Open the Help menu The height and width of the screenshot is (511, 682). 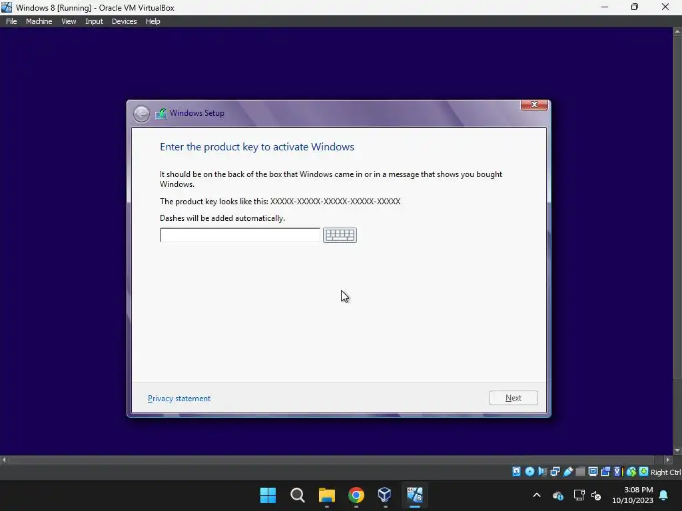[153, 21]
